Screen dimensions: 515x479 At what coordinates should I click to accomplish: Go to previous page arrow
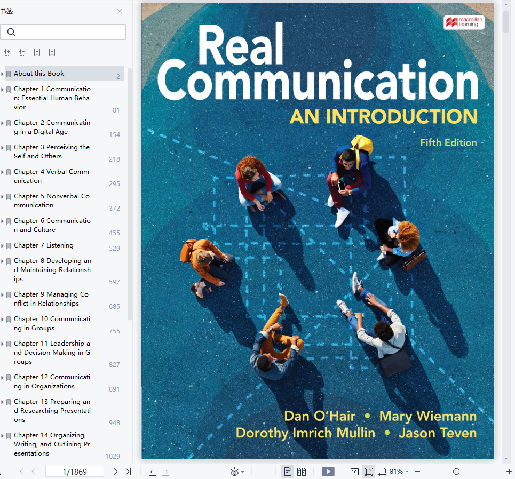click(x=34, y=472)
